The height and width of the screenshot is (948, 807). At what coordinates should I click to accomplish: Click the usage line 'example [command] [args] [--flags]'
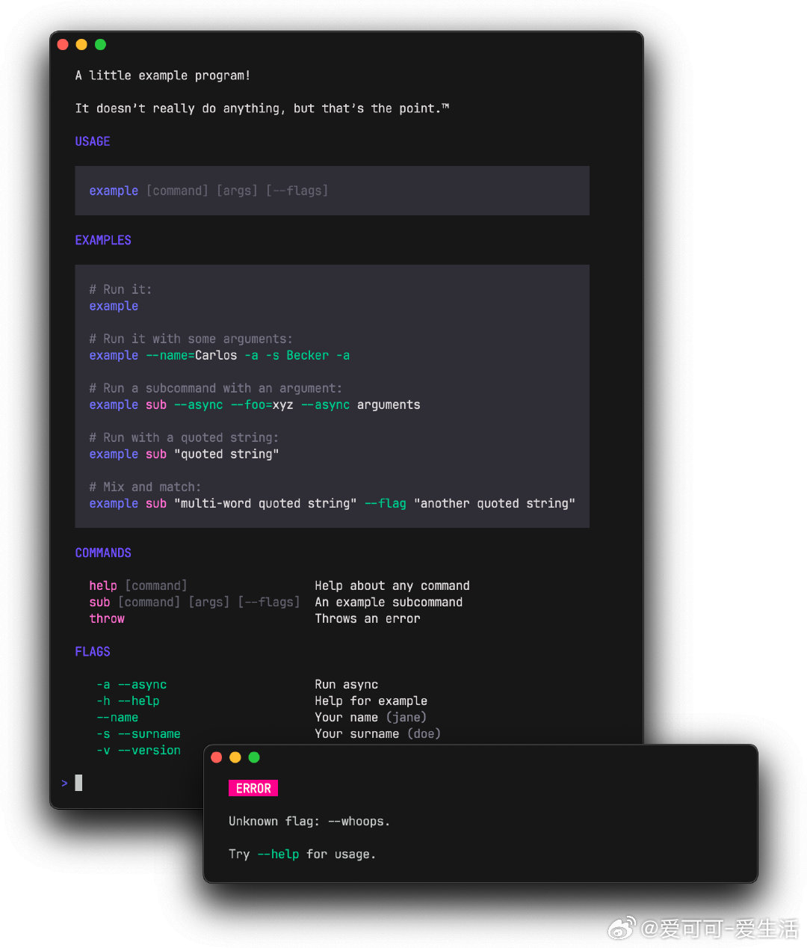point(208,191)
